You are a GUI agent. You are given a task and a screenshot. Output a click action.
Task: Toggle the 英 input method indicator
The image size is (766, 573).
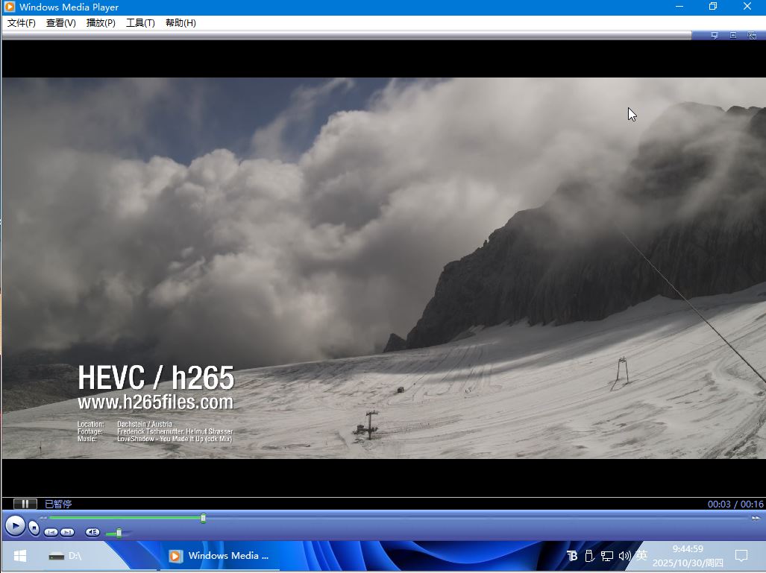coord(641,556)
